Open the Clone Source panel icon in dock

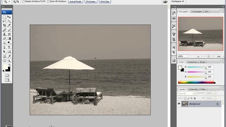click(174, 40)
